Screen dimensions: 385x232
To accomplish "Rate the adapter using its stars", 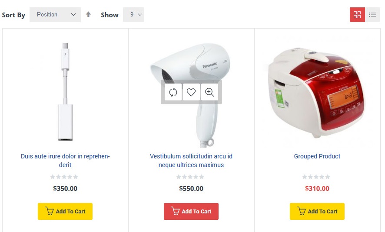I will click(64, 177).
